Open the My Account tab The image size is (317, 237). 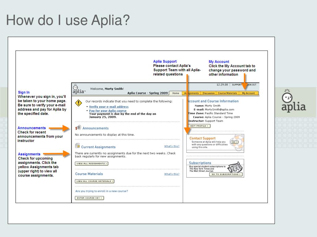249,93
